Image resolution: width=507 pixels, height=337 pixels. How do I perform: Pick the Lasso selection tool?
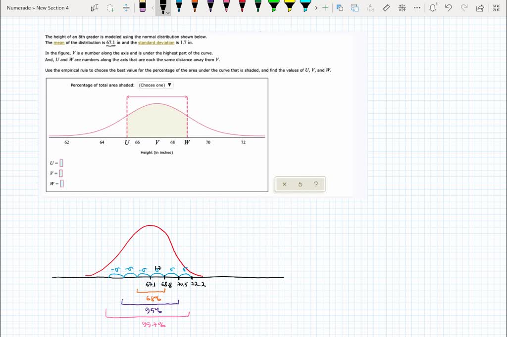pyautogui.click(x=109, y=7)
